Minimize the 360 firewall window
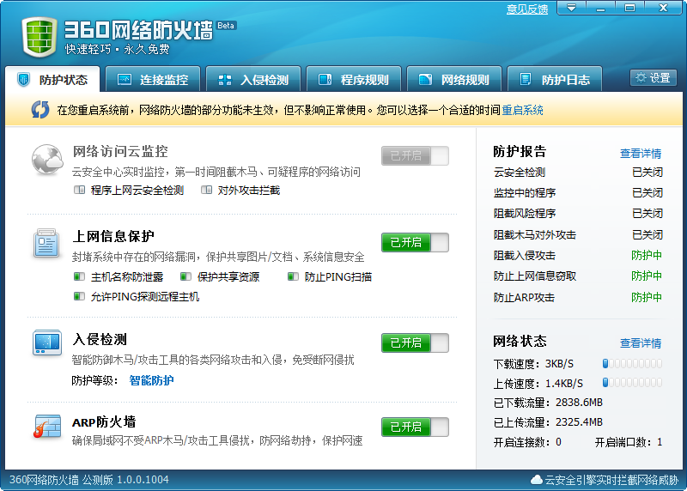The image size is (687, 491). click(600, 8)
